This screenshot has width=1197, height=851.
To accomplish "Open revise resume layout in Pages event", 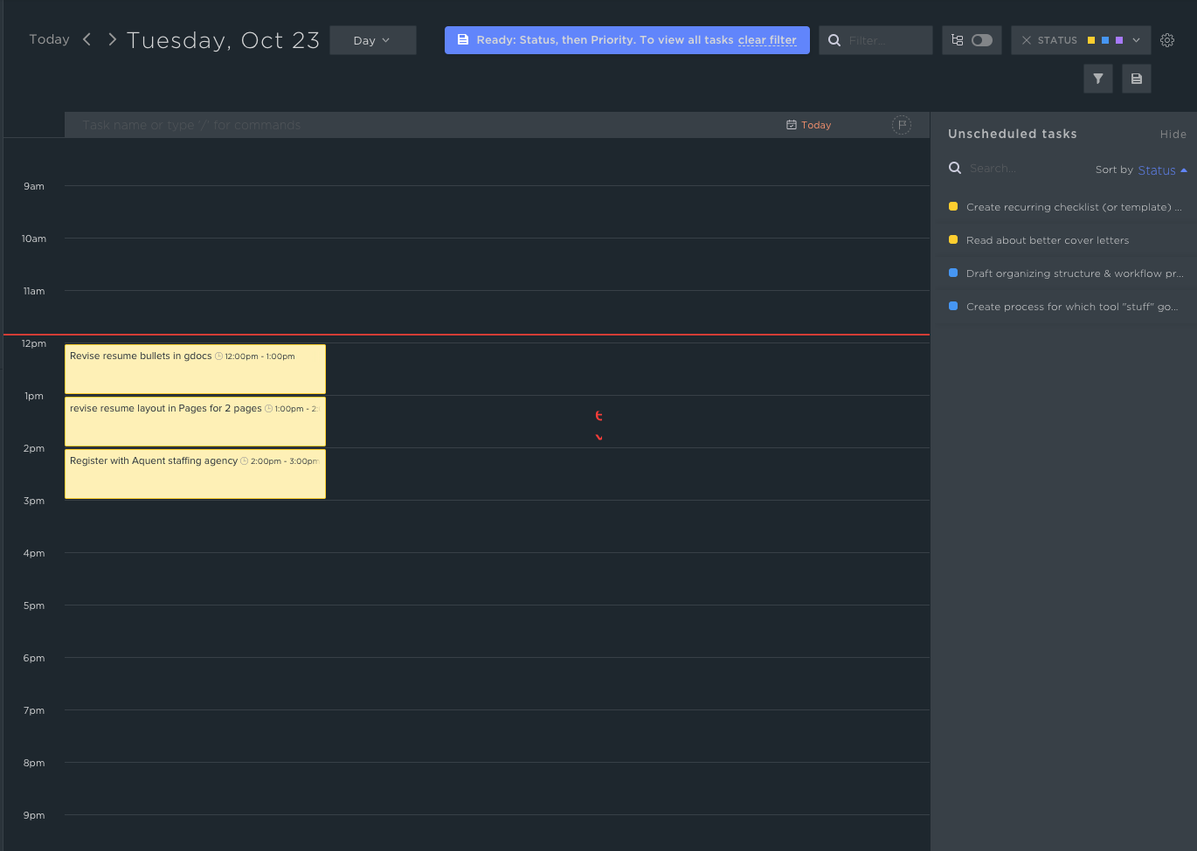I will tap(195, 421).
